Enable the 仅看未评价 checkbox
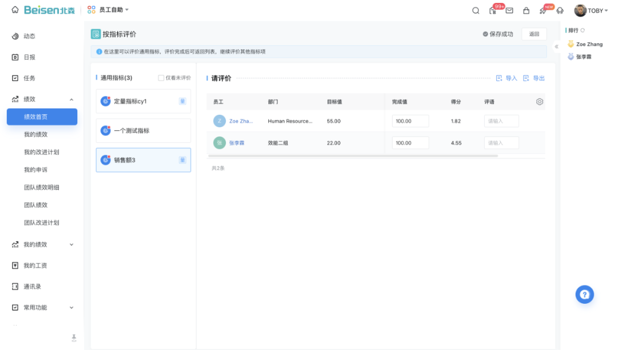Image resolution: width=618 pixels, height=350 pixels. (x=161, y=78)
